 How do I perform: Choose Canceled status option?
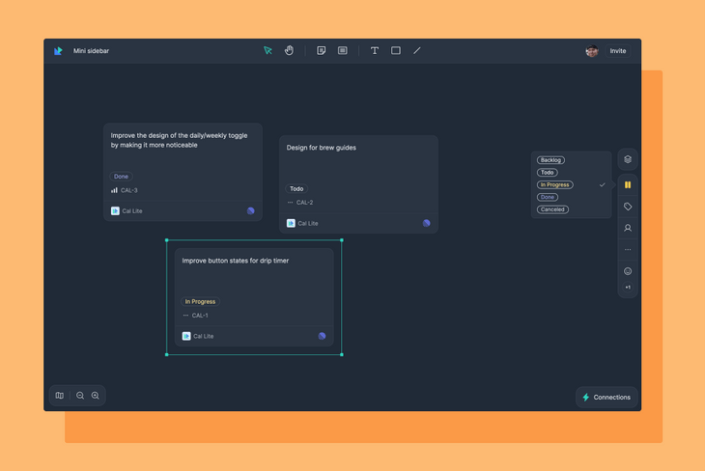pos(552,209)
